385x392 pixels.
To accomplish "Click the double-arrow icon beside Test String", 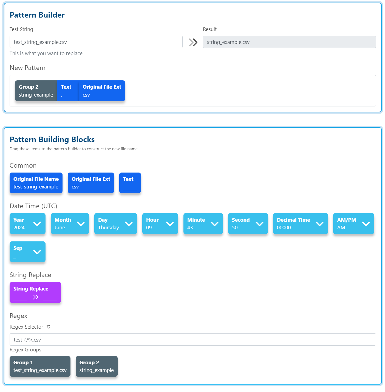I will pos(193,42).
